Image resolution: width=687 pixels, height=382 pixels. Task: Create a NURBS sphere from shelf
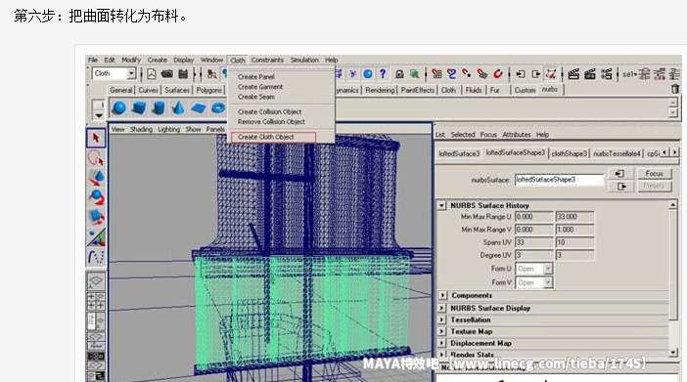[x=118, y=107]
